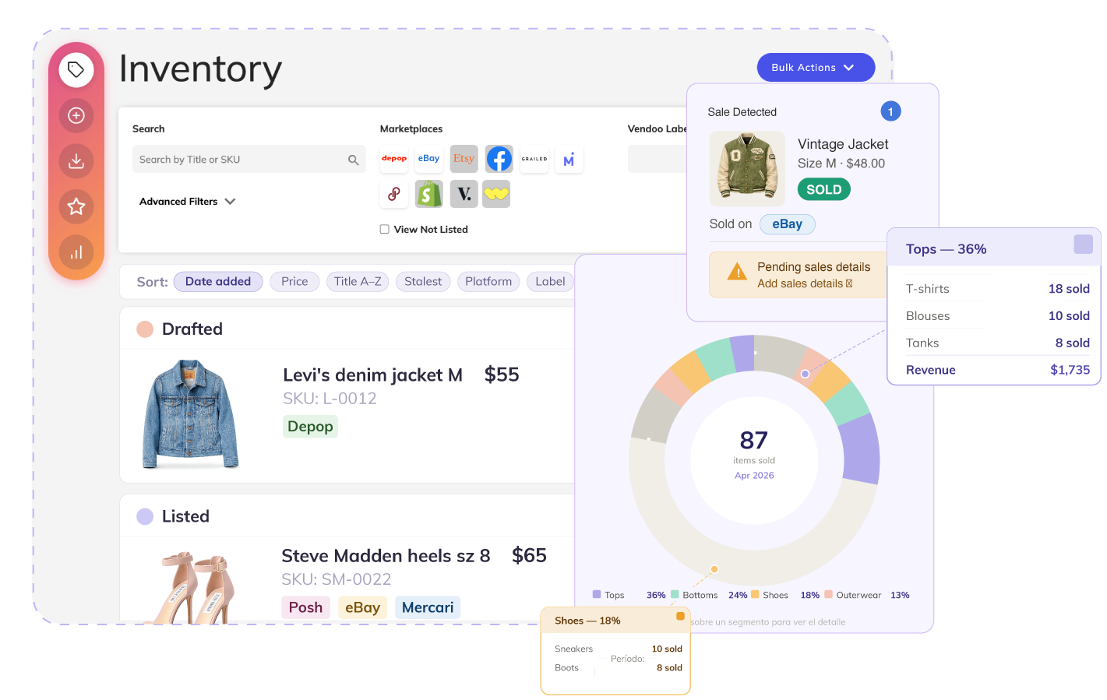Select the Mercari marketplace icon
This screenshot has width=1107, height=700.
[x=569, y=159]
